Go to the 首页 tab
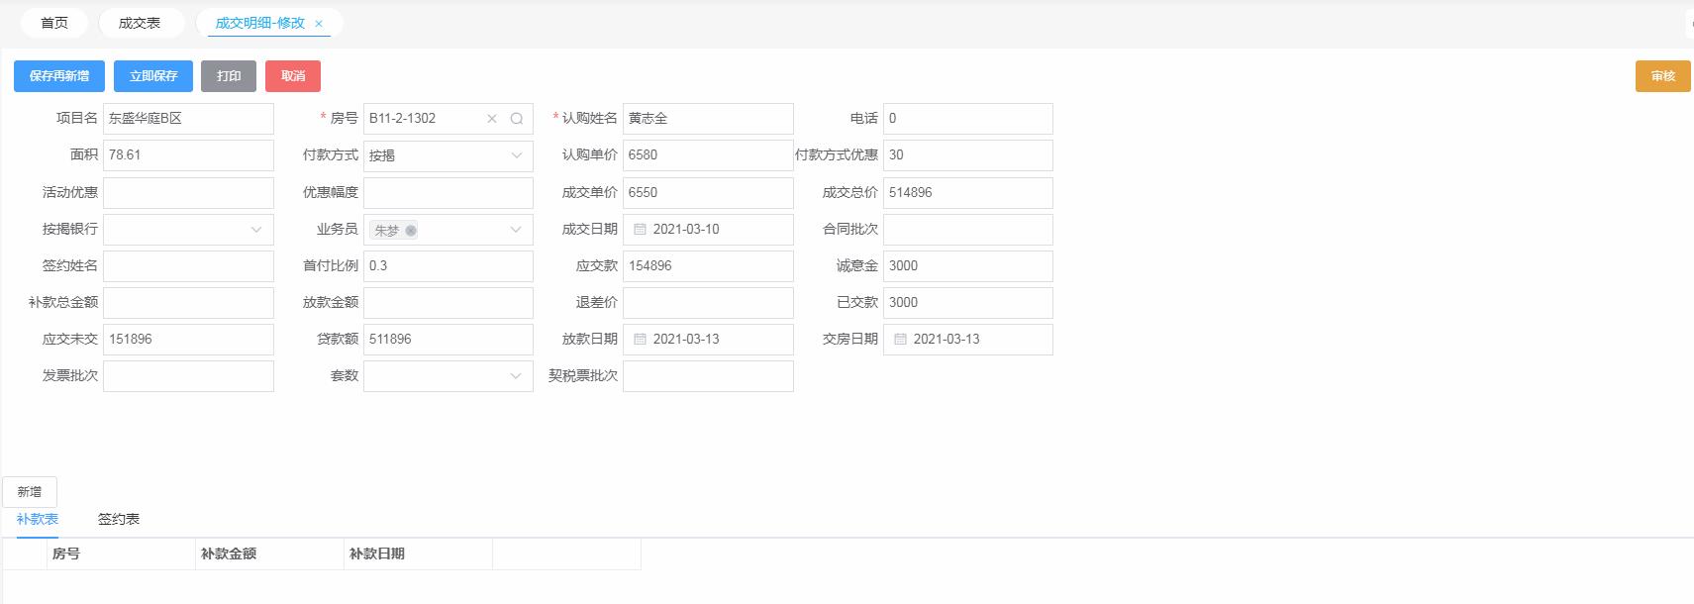 54,23
